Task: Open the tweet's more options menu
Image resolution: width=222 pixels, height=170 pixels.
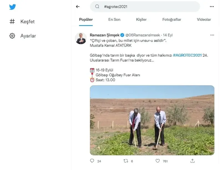Action: [212, 35]
